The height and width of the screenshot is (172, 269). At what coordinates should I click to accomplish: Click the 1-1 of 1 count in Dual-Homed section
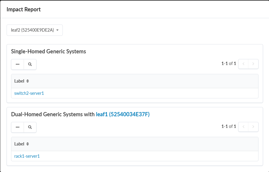(x=229, y=126)
